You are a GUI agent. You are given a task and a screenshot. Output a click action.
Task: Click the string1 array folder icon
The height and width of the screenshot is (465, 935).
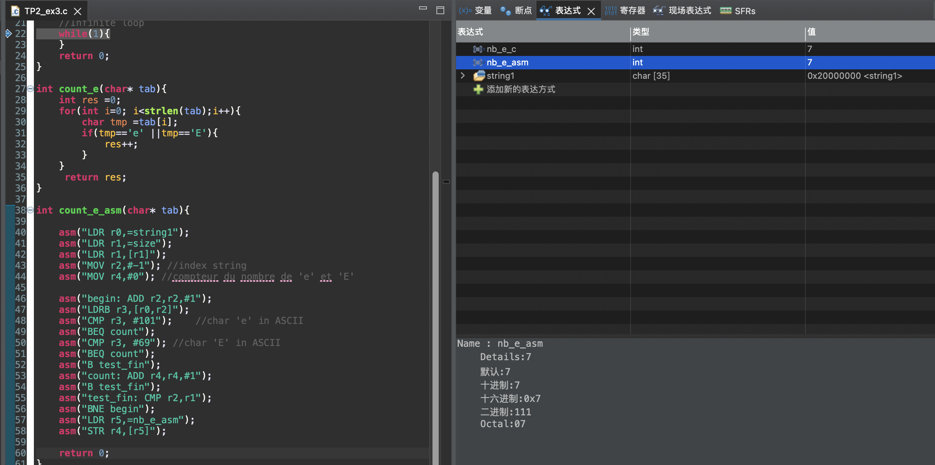(479, 76)
